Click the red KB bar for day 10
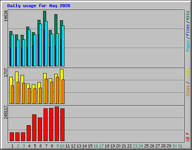The width and height of the screenshot is (192, 150). pyautogui.click(x=62, y=124)
